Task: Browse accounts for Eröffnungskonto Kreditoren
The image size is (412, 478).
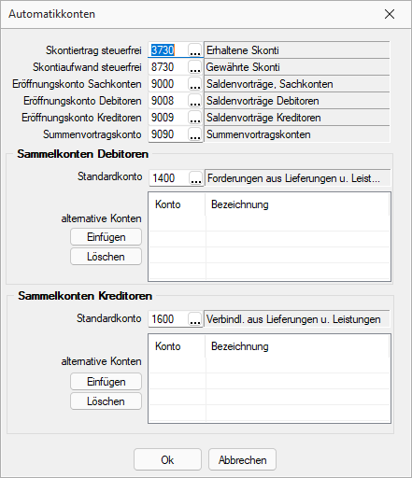Action: click(x=195, y=118)
